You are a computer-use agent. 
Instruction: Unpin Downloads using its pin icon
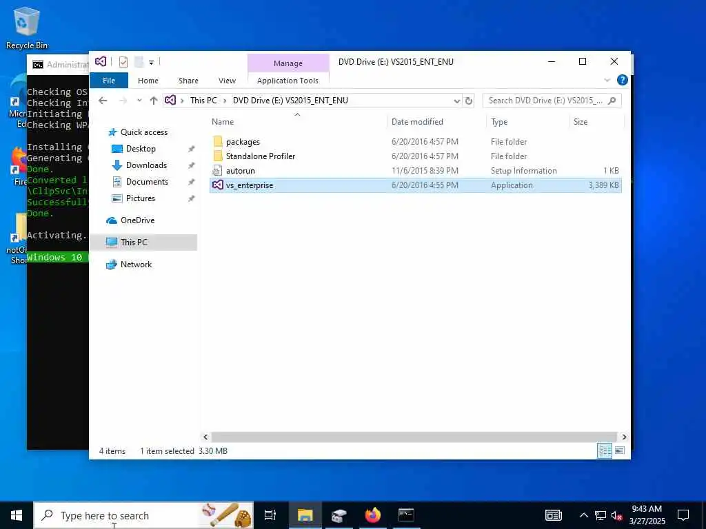(192, 165)
